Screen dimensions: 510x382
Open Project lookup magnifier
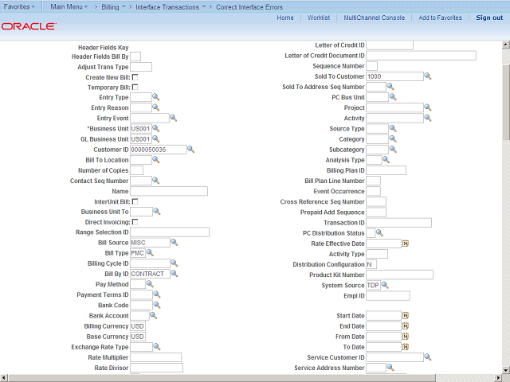pos(428,107)
